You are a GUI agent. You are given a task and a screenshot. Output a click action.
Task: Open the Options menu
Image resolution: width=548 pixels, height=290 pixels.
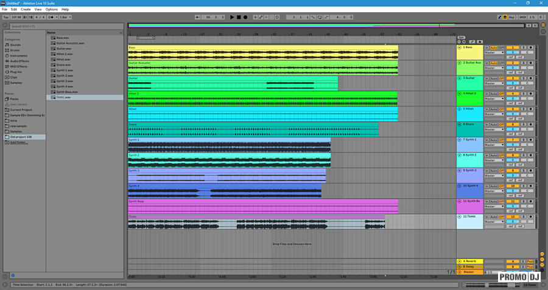[52, 10]
